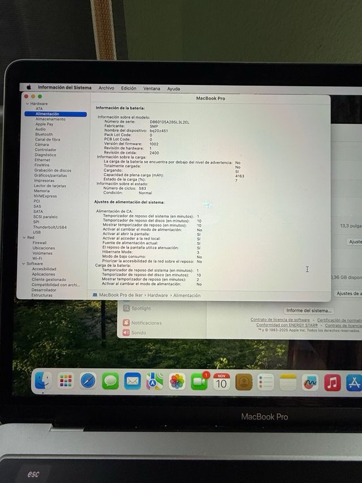Select Apple Pay in the sidebar
The width and height of the screenshot is (362, 483).
tap(44, 124)
